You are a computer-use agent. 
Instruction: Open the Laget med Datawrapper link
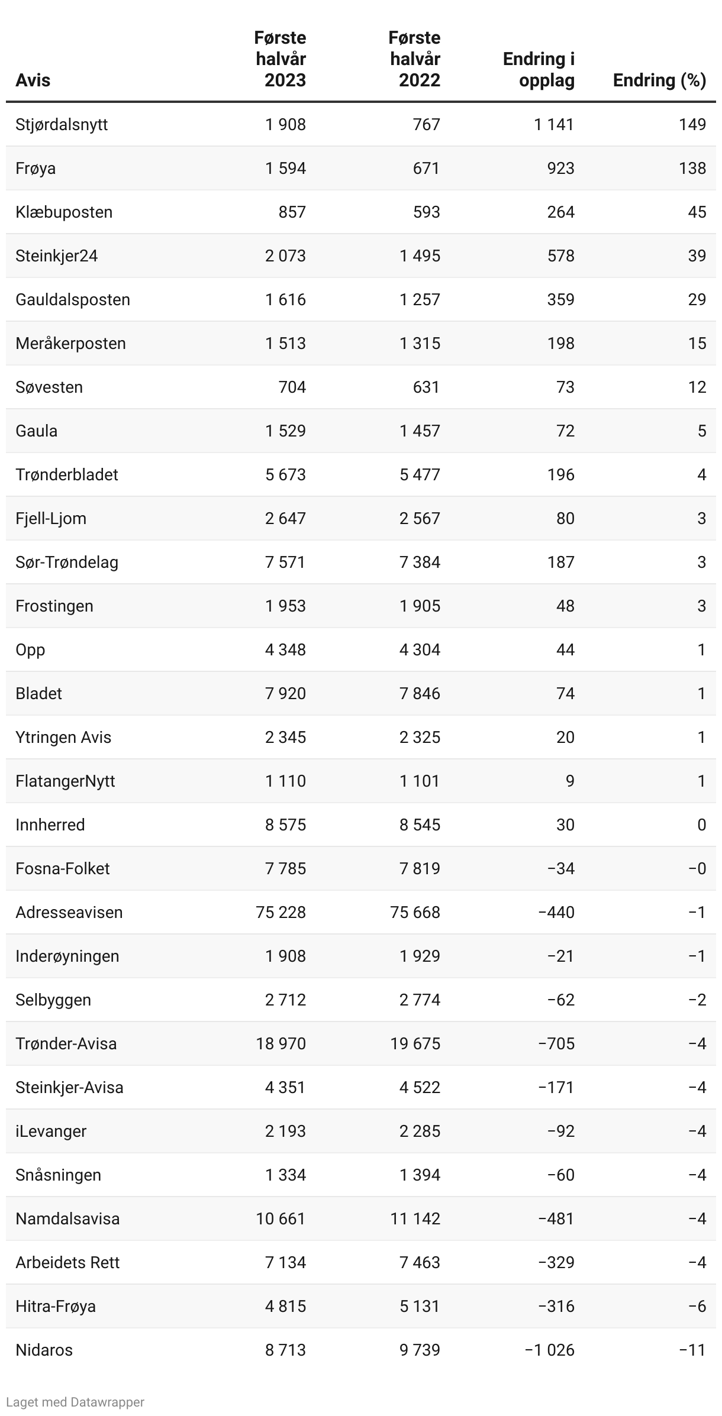click(75, 1402)
